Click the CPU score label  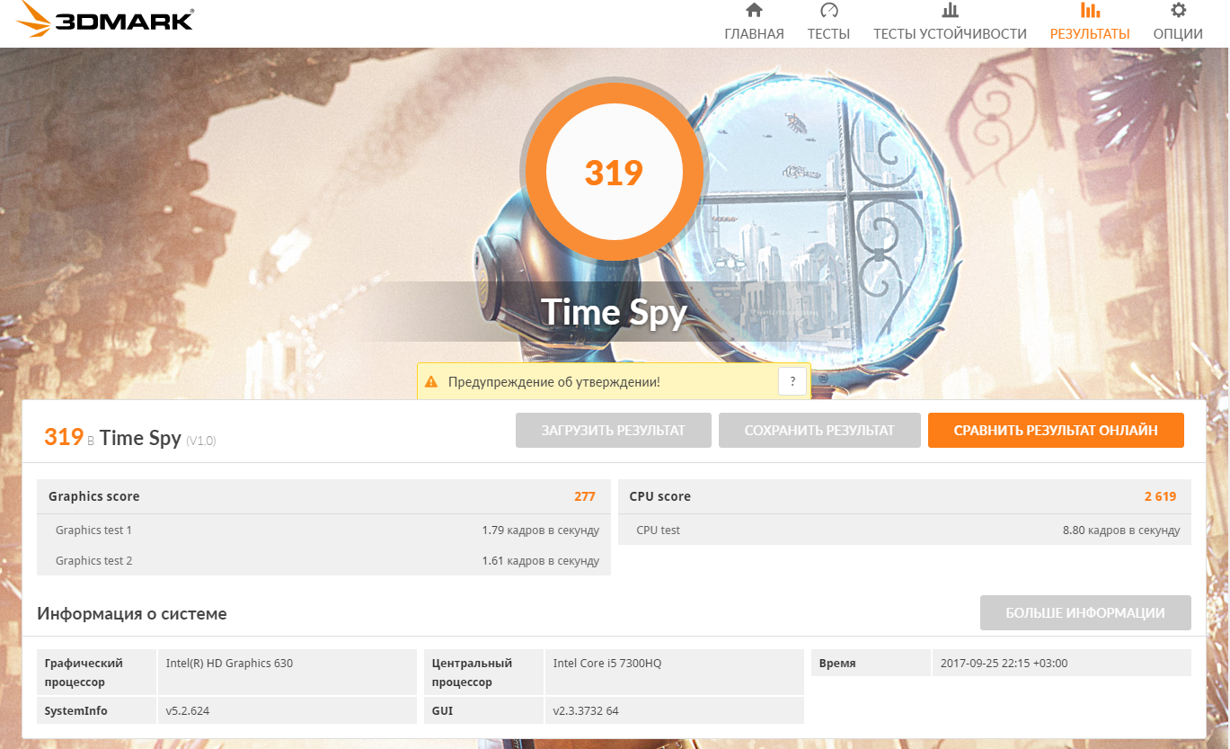[x=660, y=496]
